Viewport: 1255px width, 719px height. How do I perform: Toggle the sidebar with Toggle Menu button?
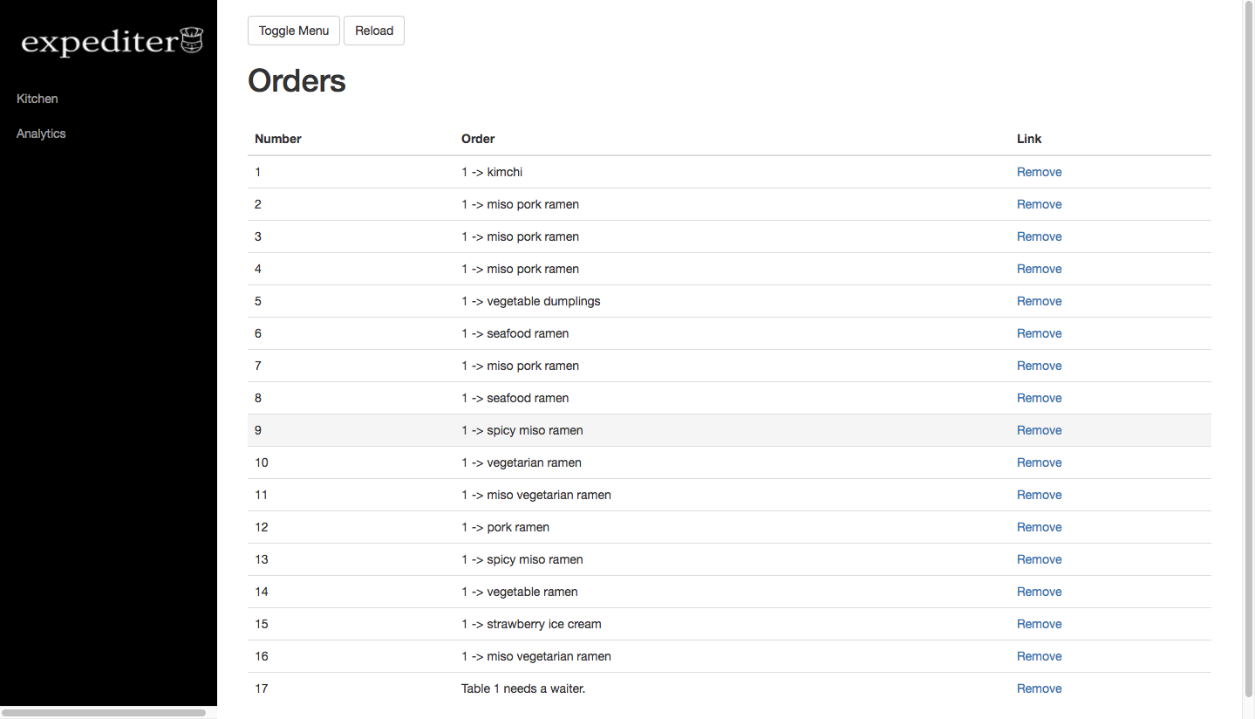[x=294, y=31]
